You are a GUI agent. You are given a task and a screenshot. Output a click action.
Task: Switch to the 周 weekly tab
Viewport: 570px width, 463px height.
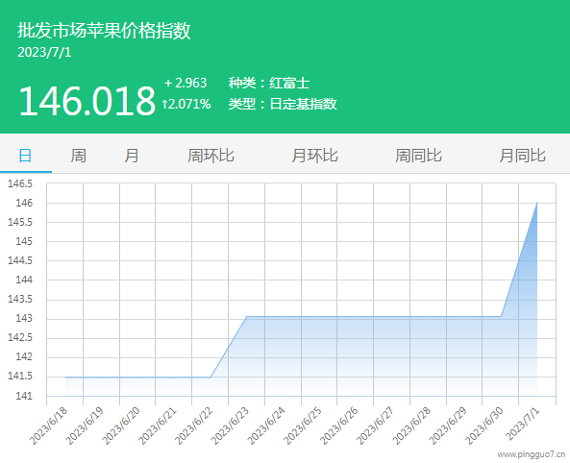coord(78,156)
